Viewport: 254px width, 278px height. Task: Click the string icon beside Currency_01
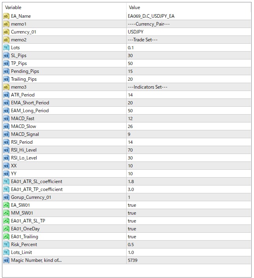(x=6, y=32)
